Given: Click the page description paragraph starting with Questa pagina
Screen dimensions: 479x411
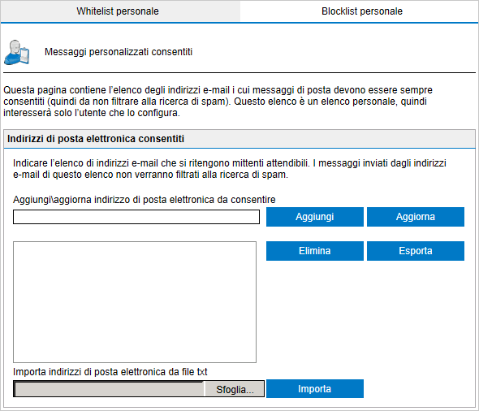Looking at the screenshot, I should click(x=218, y=102).
